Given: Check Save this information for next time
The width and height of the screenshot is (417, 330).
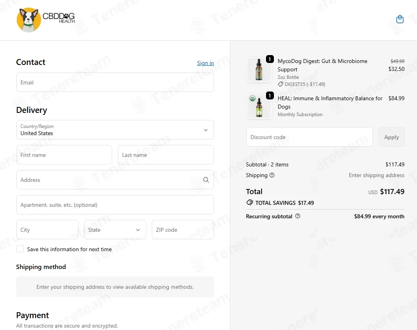Looking at the screenshot, I should coord(20,249).
